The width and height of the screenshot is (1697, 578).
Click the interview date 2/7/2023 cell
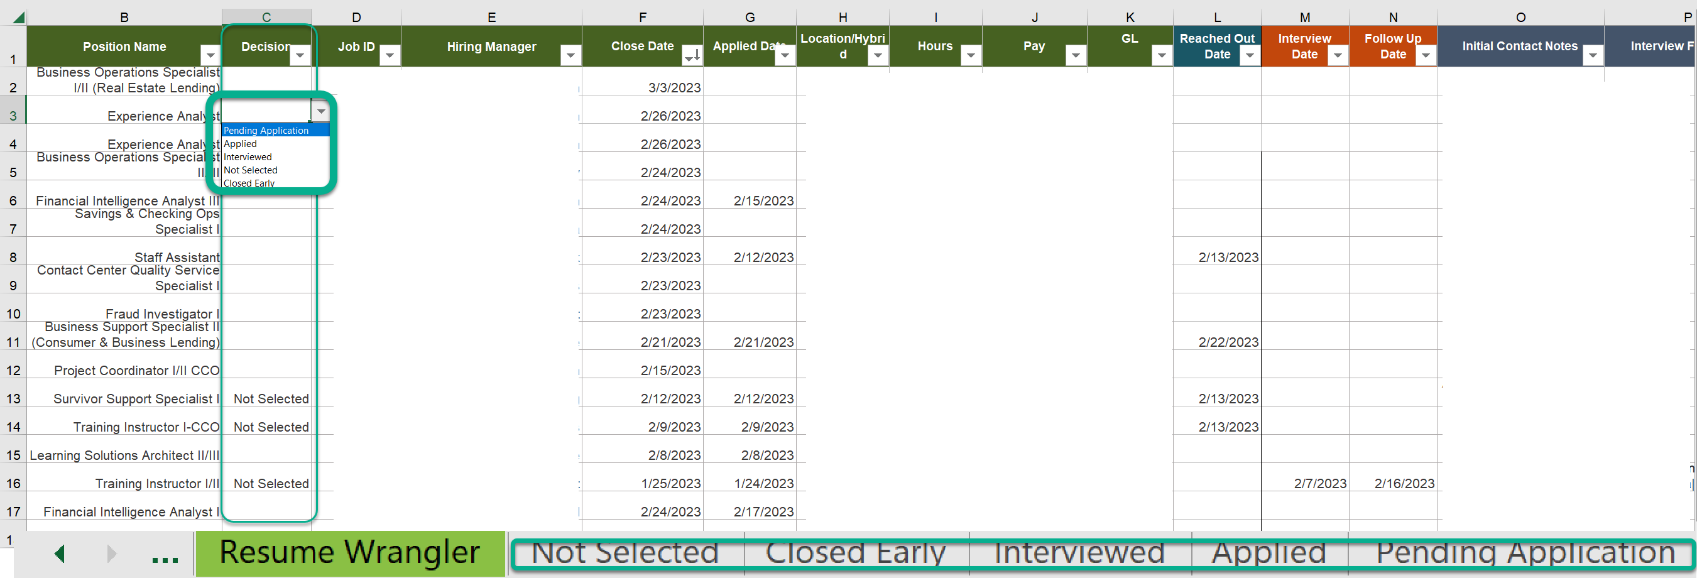click(1305, 478)
